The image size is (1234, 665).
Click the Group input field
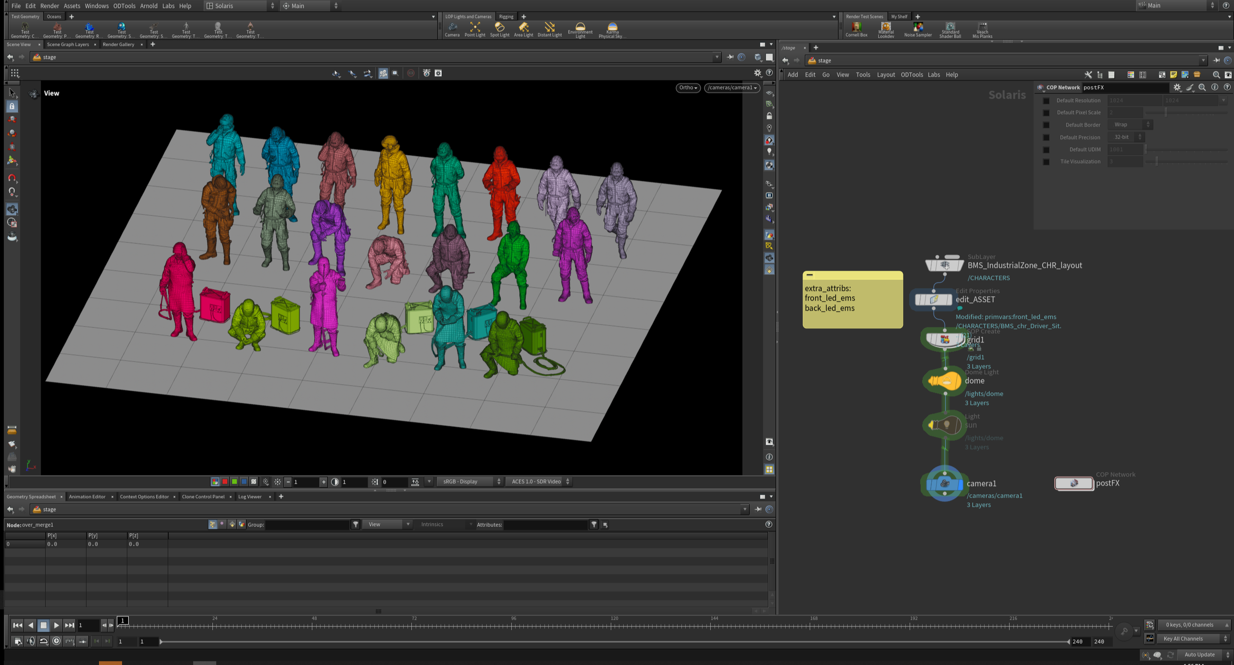(307, 525)
